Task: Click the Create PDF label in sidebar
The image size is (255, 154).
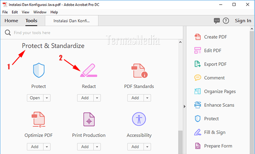Action: click(x=215, y=37)
